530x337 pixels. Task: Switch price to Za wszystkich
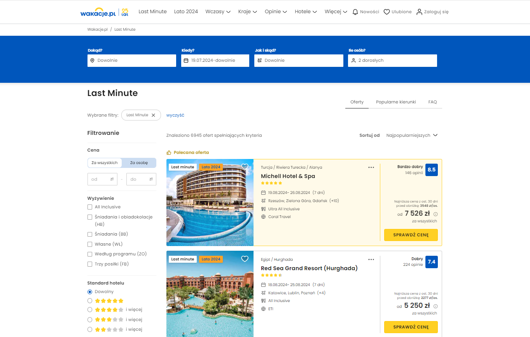[105, 163]
